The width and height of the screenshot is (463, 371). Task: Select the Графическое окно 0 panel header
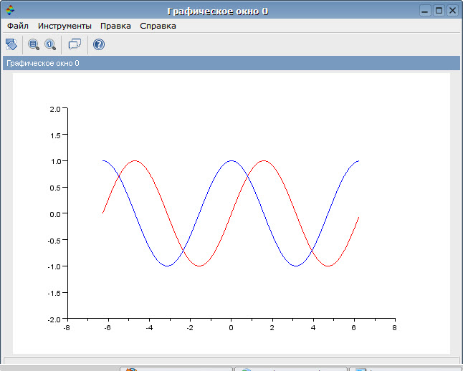[x=231, y=63]
